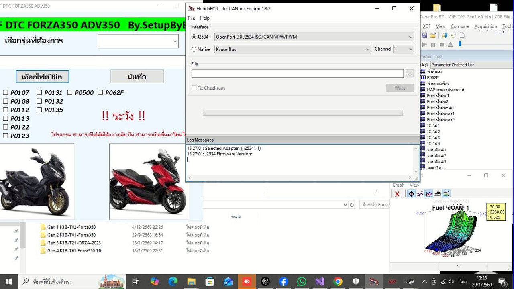The height and width of the screenshot is (289, 514).
Task: Show hidden icons chevron in system tray
Action: tap(425, 281)
